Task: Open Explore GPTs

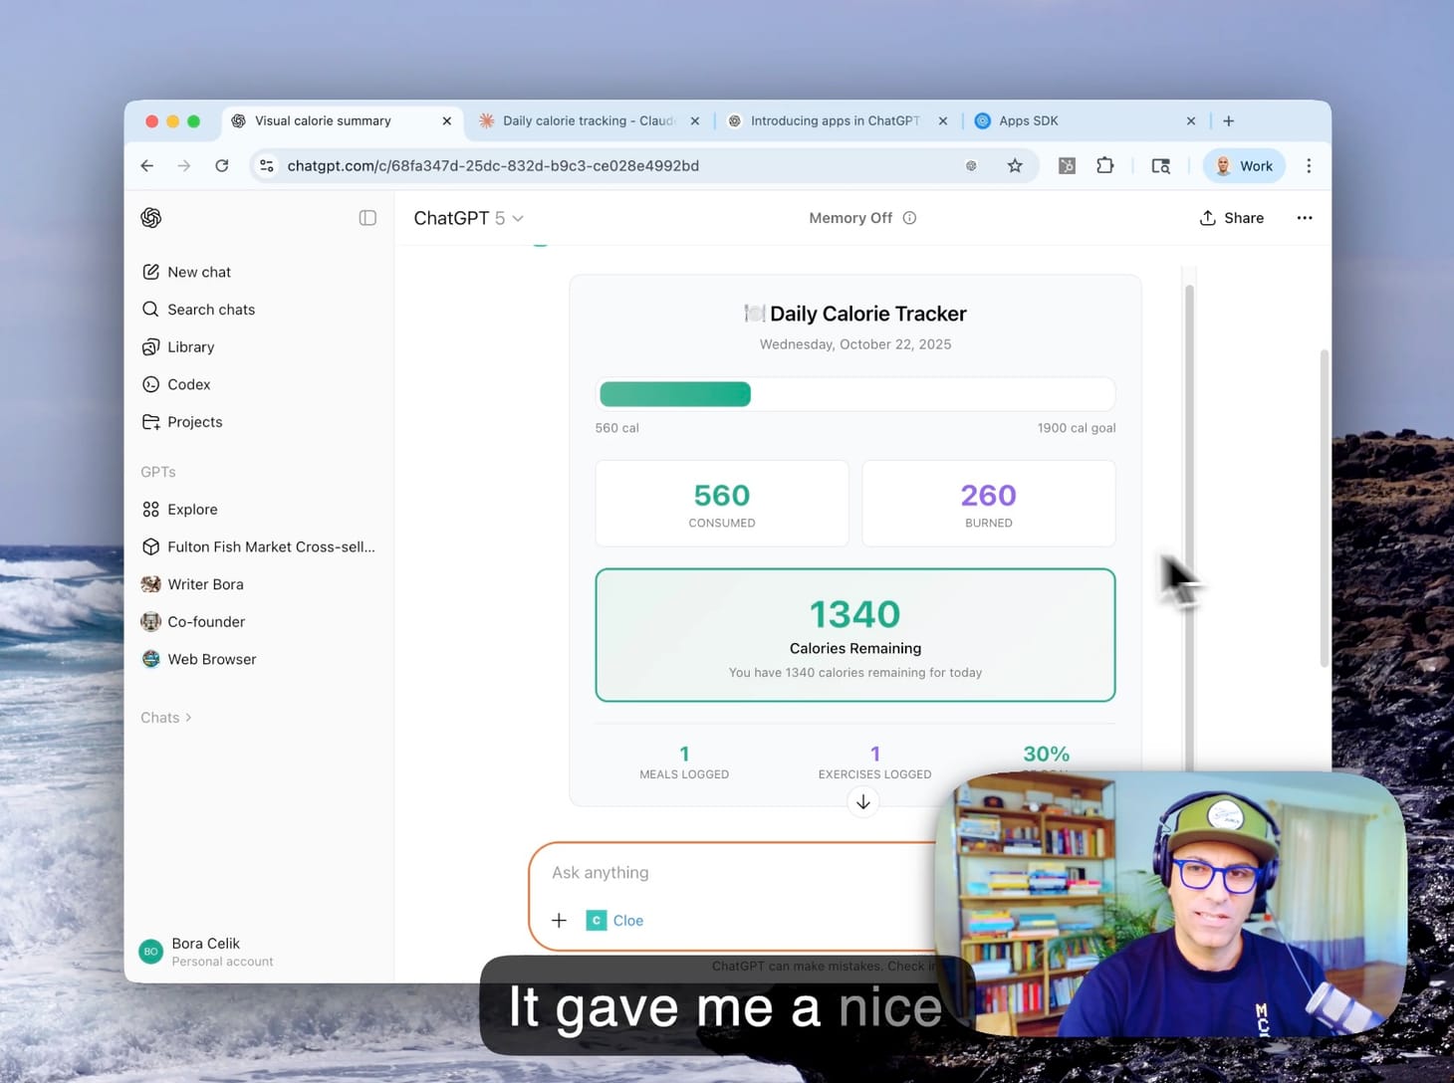Action: [x=191, y=510]
